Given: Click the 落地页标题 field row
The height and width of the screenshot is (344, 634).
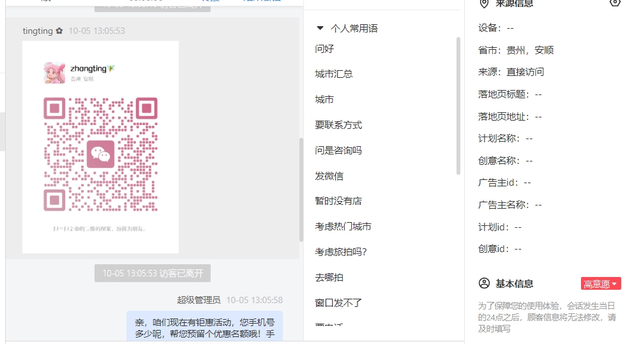Looking at the screenshot, I should [510, 94].
